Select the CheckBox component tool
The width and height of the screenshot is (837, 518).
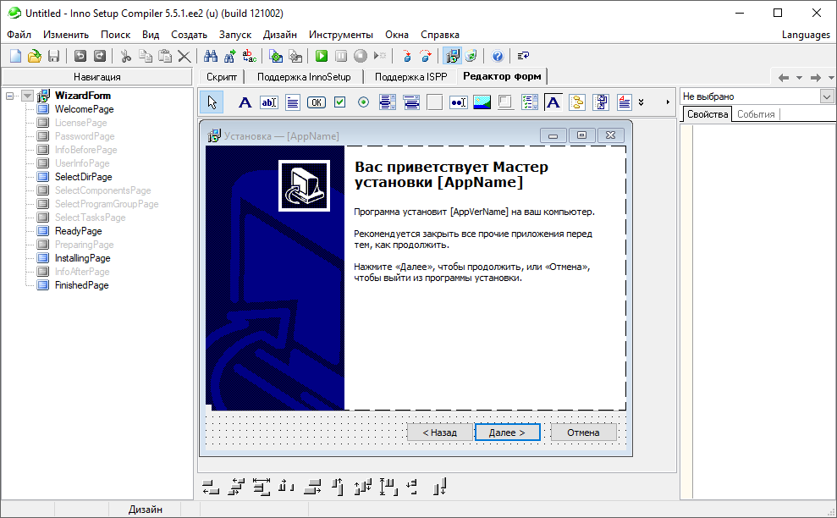tap(339, 102)
